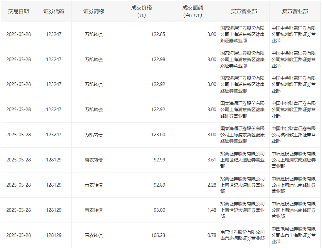Click the 卖方营业部 column header
The width and height of the screenshot is (322, 250).
295,11
